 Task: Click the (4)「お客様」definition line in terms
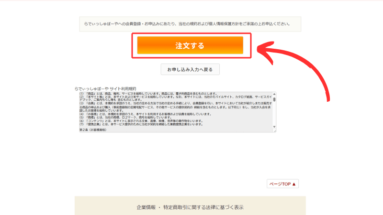(x=144, y=115)
